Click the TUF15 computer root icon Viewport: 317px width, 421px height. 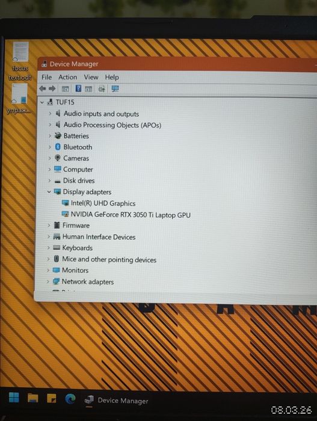[50, 102]
